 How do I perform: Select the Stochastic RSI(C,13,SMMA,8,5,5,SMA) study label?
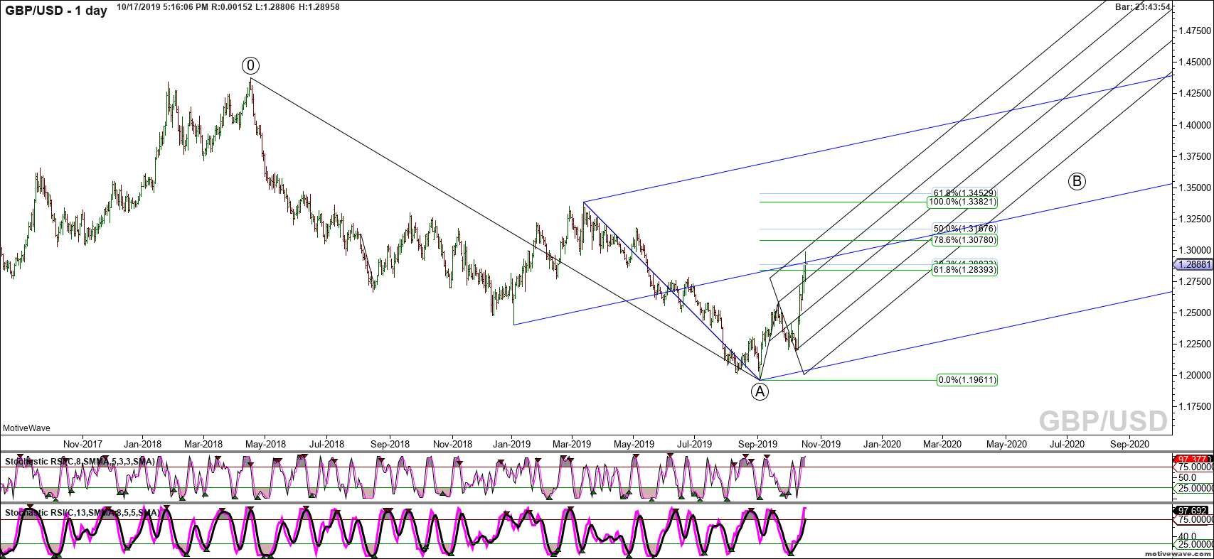(82, 512)
